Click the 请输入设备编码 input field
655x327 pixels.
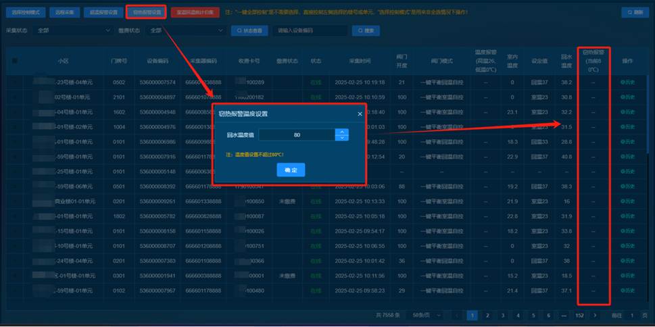pyautogui.click(x=311, y=31)
